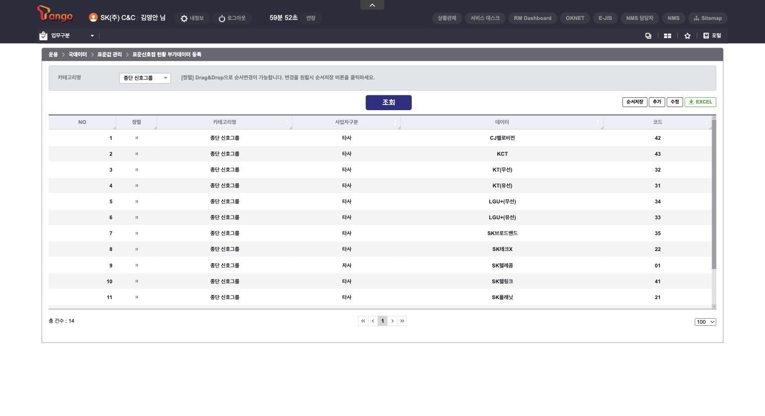The image size is (765, 416).
Task: Sort by the 사업자구분 column header
Action: [347, 122]
